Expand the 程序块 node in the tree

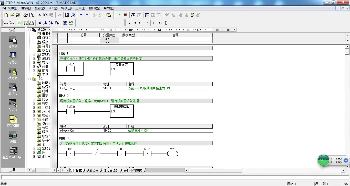coord(34,42)
